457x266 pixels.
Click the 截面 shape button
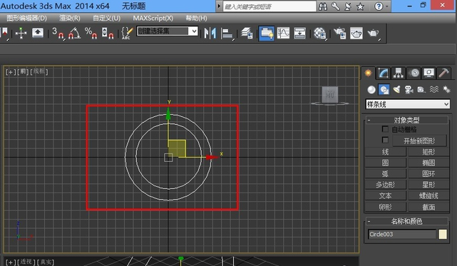click(x=428, y=207)
